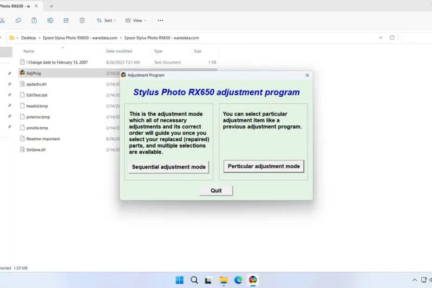432x288 pixels.
Task: Click Quit in the Adjustment Program dialog
Action: tap(216, 191)
